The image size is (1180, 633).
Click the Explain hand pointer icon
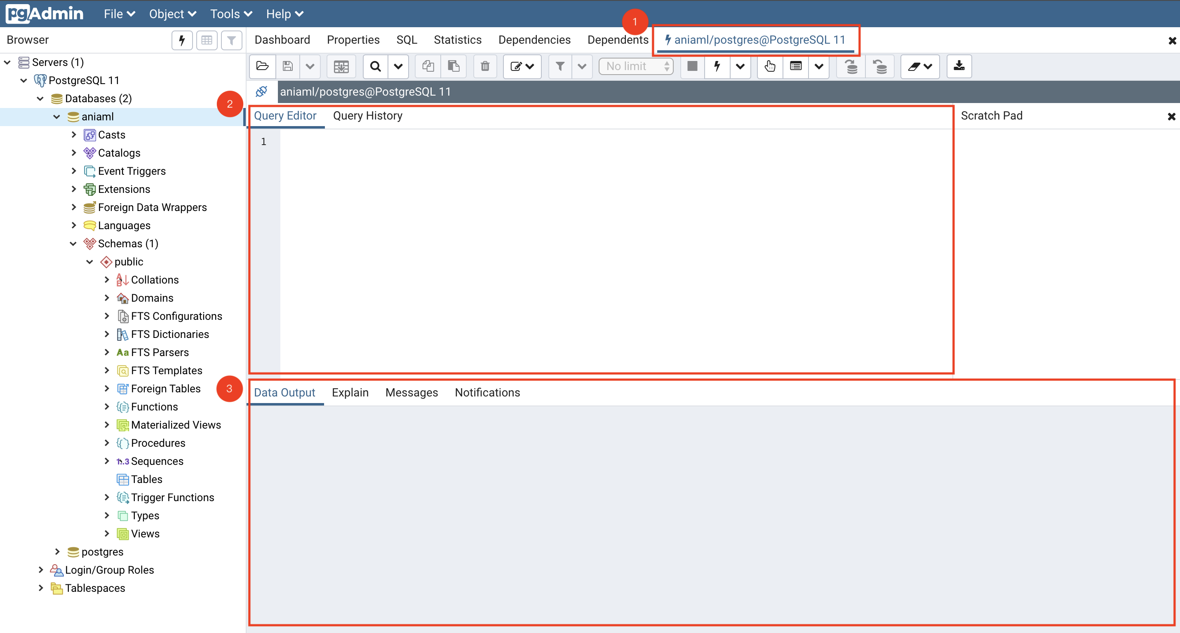(x=770, y=66)
